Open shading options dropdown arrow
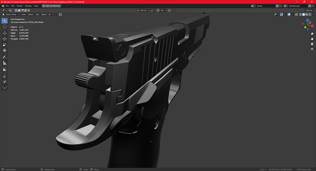 [x=313, y=15]
